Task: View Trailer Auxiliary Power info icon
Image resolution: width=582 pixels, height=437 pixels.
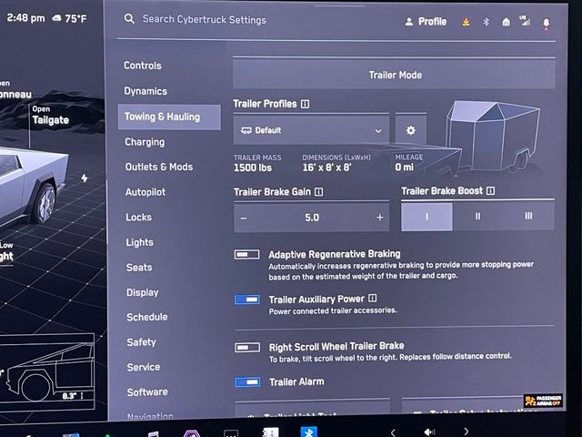Action: [x=373, y=298]
